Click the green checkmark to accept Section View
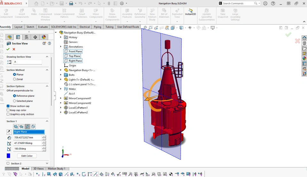 click(8, 49)
